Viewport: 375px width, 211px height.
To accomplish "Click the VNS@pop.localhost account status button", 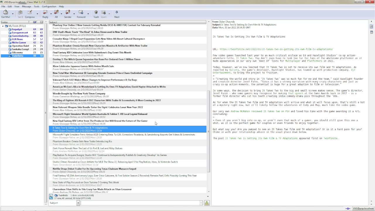I will [363, 208].
